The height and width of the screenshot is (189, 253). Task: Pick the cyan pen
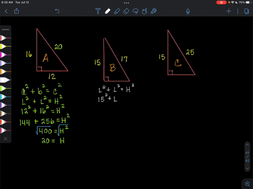click(5, 97)
